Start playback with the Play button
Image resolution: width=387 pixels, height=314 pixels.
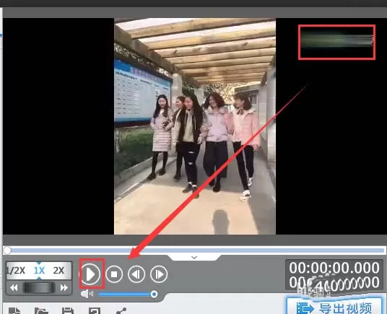[x=90, y=274]
